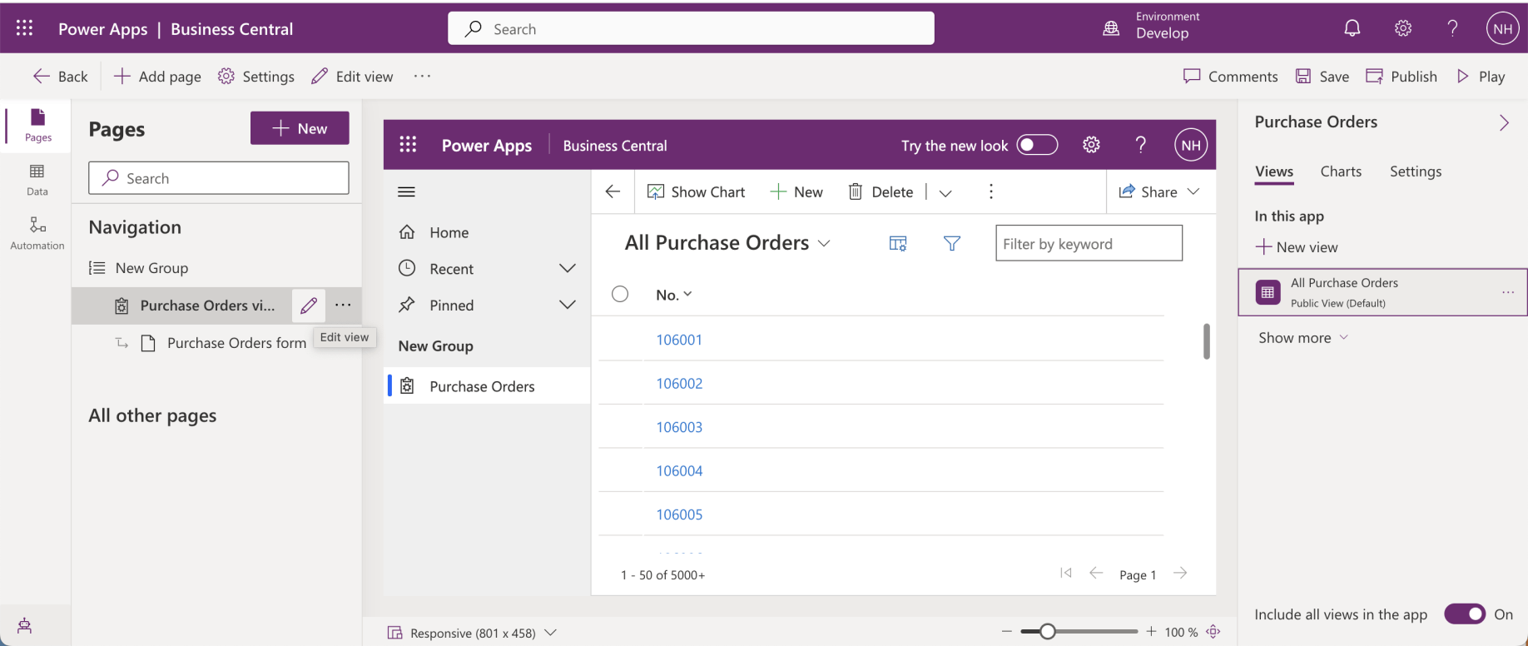Click the notifications bell icon
1528x646 pixels.
pyautogui.click(x=1352, y=29)
